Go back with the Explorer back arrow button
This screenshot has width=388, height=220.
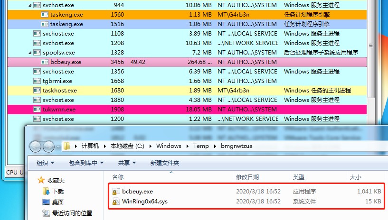pos(36,147)
